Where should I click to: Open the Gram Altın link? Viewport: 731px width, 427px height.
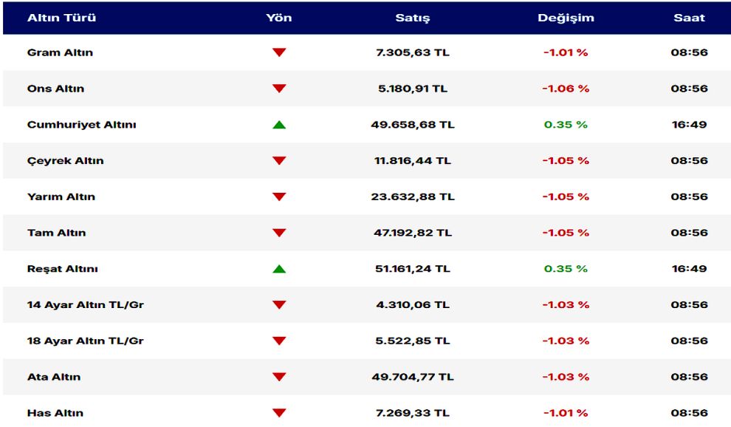pos(60,53)
